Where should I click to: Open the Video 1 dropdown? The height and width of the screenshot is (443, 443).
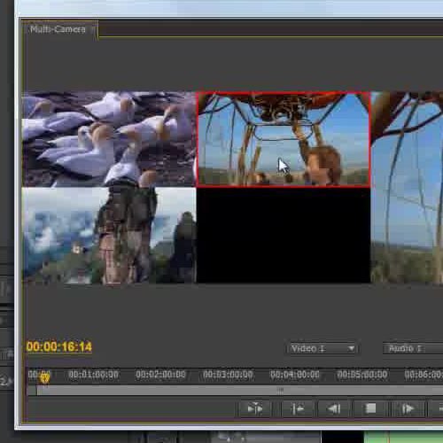(323, 348)
